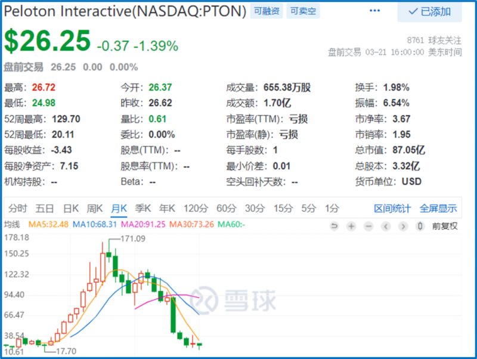Click the 52周最高 129.70 value

point(66,119)
